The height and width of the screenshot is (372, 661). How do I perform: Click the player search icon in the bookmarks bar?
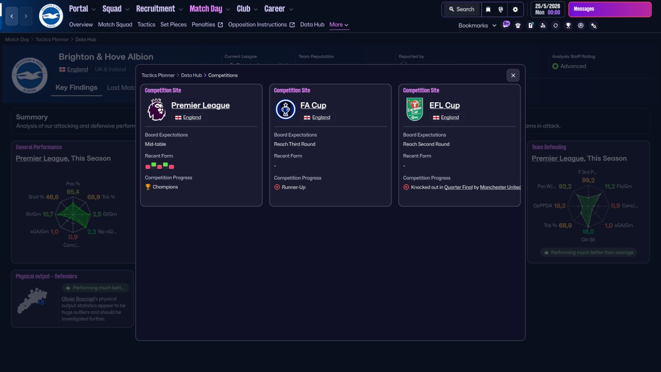pos(543,25)
